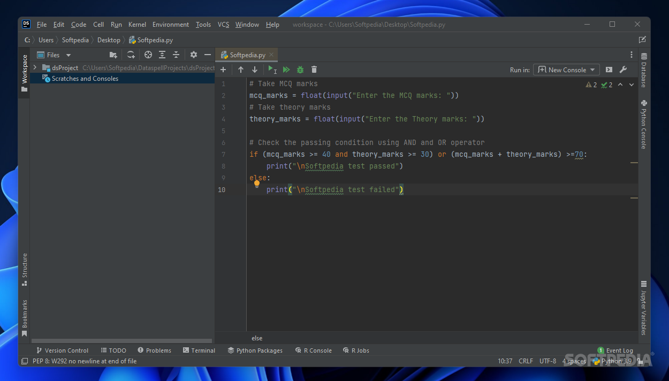Image resolution: width=669 pixels, height=381 pixels.
Task: Open the Terminal tool window
Action: coord(199,350)
